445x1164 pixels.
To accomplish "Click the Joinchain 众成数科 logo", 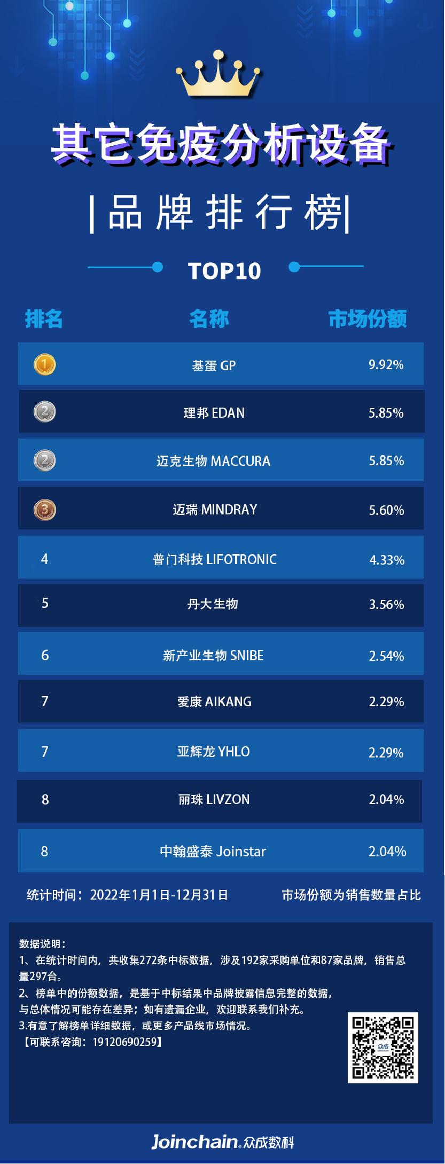I will tap(222, 1142).
